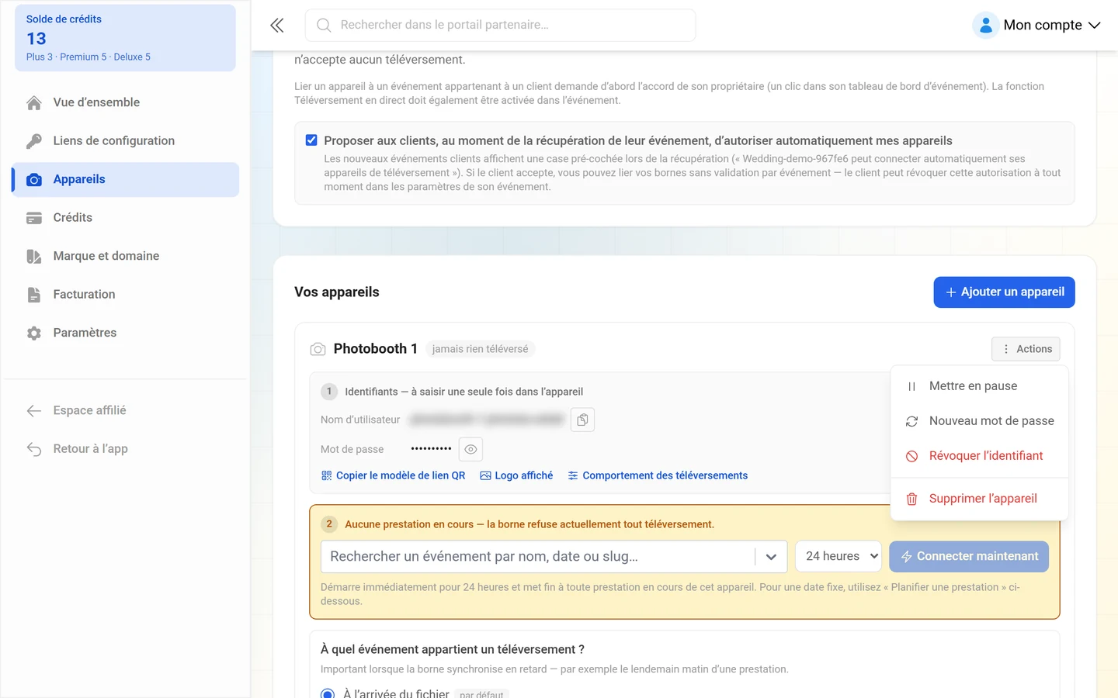Click the card icon beside Crédits
1118x698 pixels.
34,218
